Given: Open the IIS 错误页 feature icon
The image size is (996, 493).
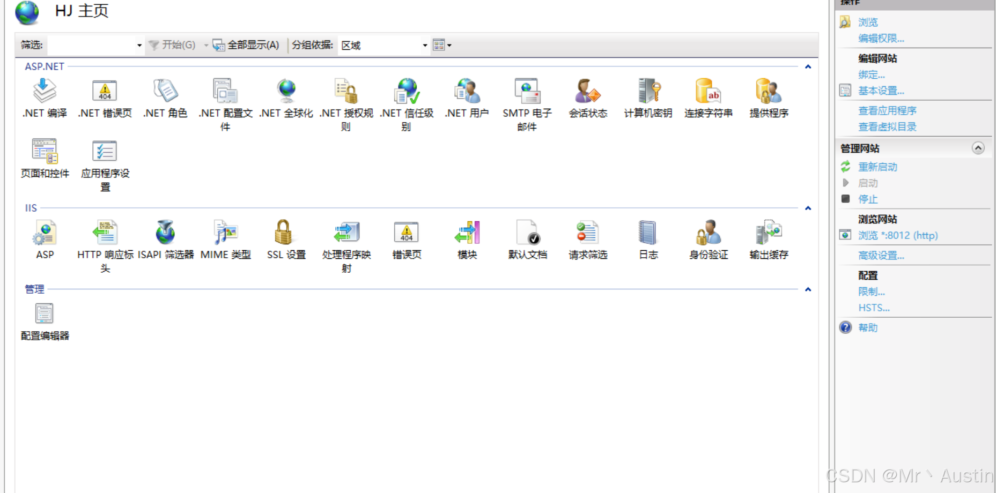Looking at the screenshot, I should (x=407, y=233).
